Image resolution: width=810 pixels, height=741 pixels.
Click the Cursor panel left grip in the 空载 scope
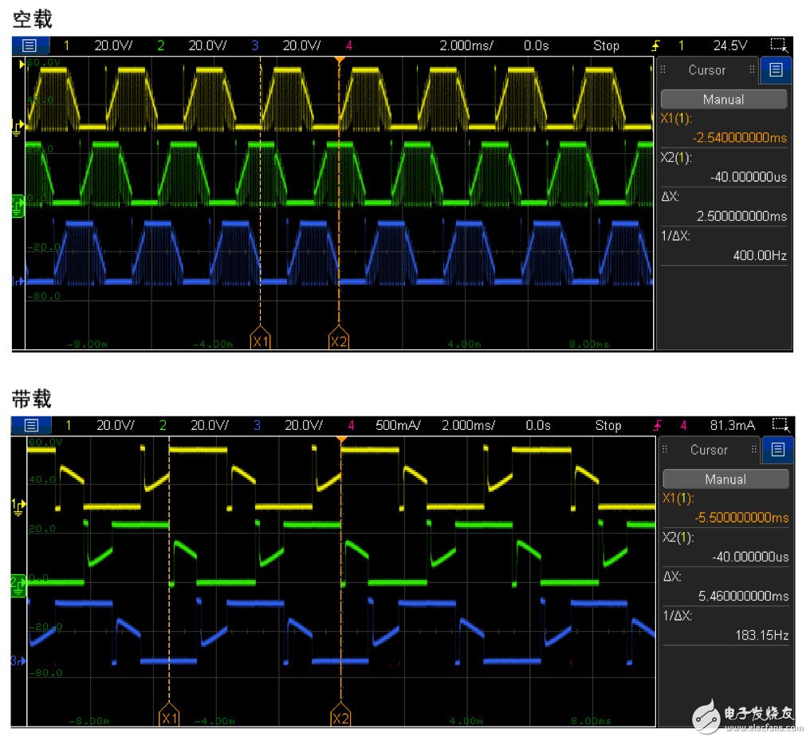(x=663, y=69)
